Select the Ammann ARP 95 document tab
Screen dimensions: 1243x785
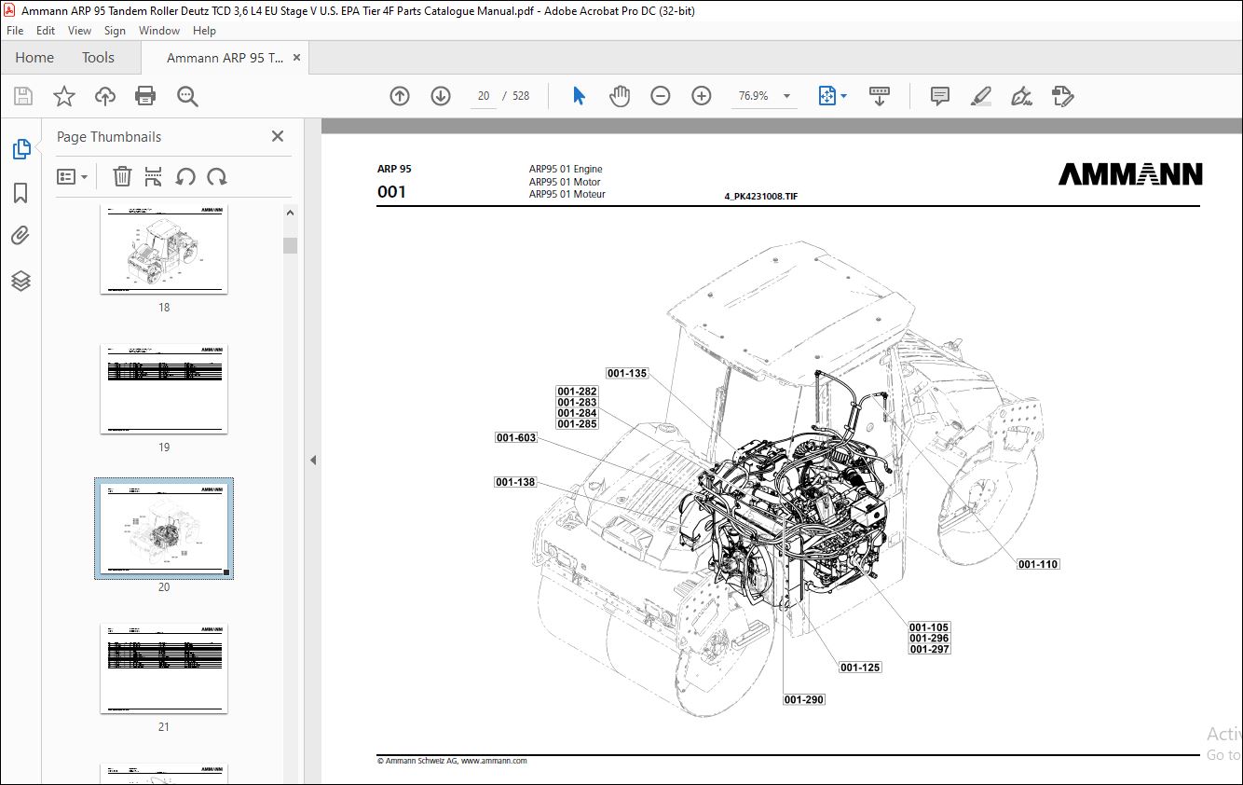pyautogui.click(x=225, y=58)
